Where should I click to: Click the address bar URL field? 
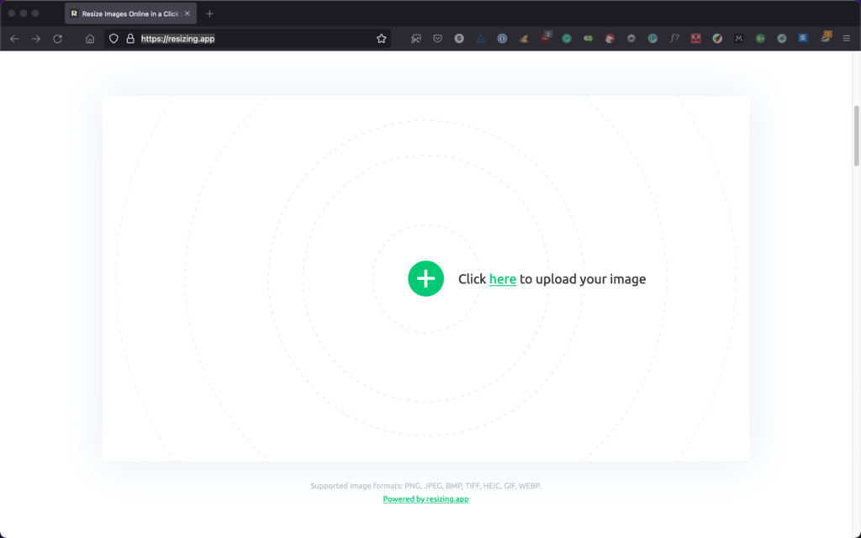[x=252, y=39]
